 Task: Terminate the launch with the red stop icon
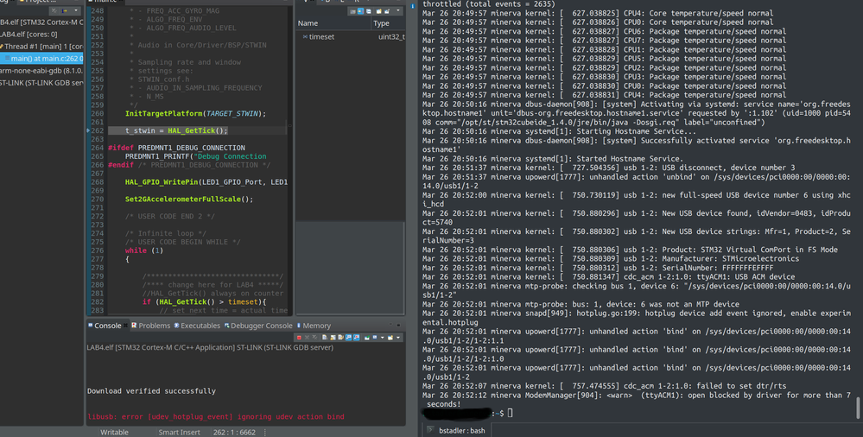click(299, 338)
